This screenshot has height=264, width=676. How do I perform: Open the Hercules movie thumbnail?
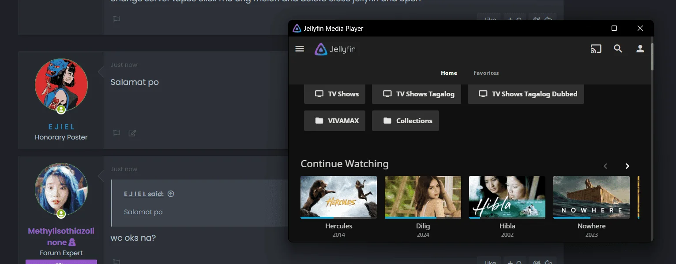[339, 197]
